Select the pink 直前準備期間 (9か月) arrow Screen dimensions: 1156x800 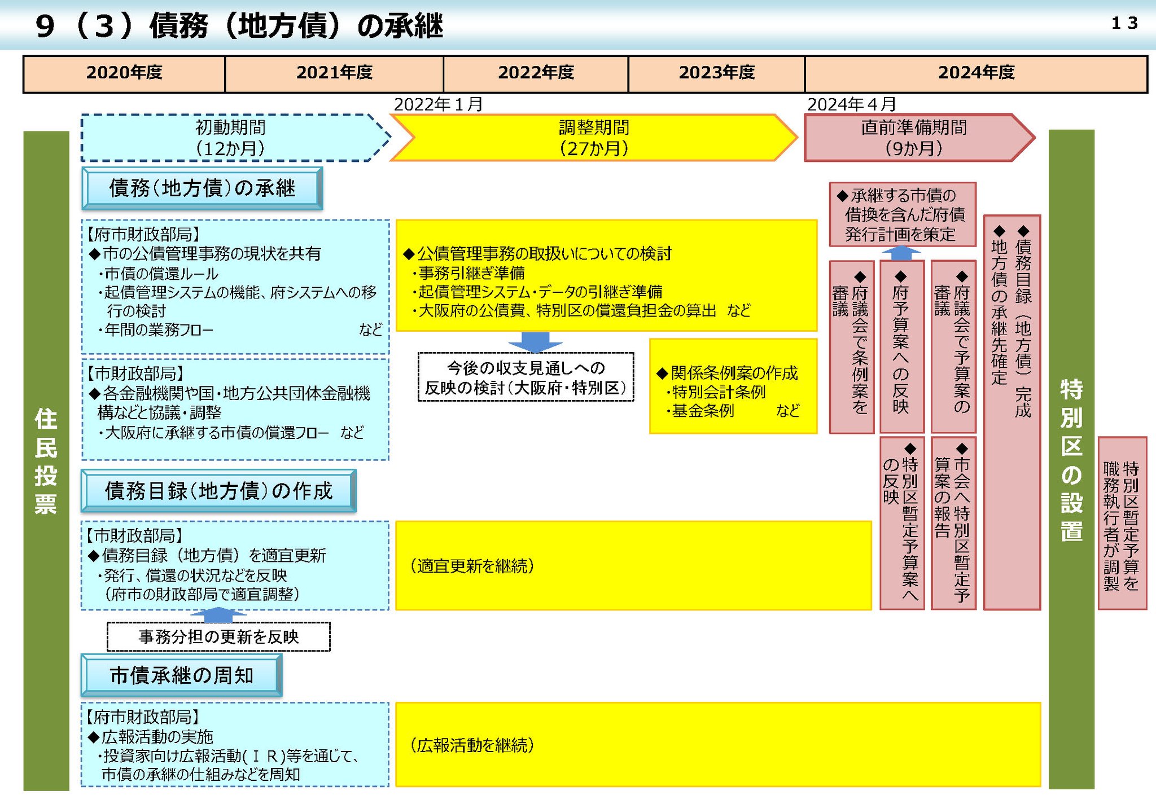click(x=913, y=138)
